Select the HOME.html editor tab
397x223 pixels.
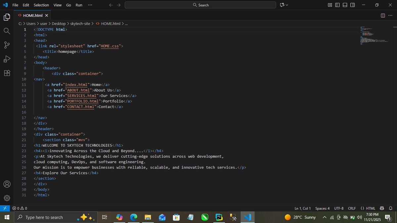[33, 16]
